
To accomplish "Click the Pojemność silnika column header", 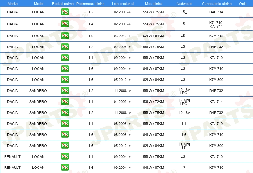I will [90, 4].
